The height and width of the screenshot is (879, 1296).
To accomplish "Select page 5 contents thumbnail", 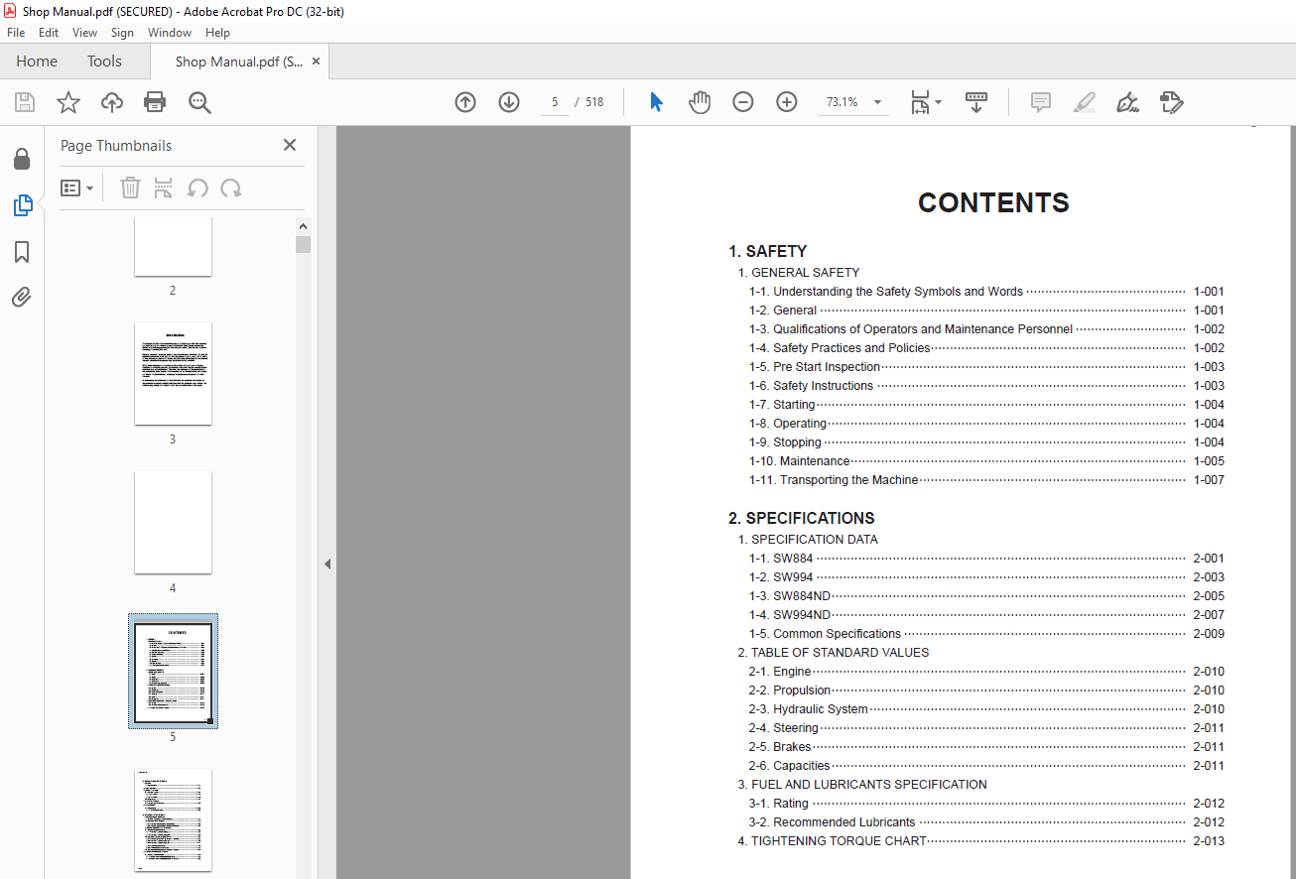I will pyautogui.click(x=173, y=672).
